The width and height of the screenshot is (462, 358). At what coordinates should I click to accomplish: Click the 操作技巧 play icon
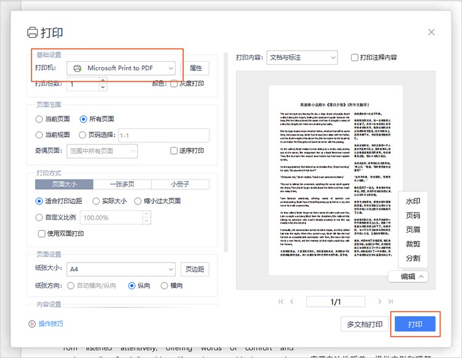point(32,324)
